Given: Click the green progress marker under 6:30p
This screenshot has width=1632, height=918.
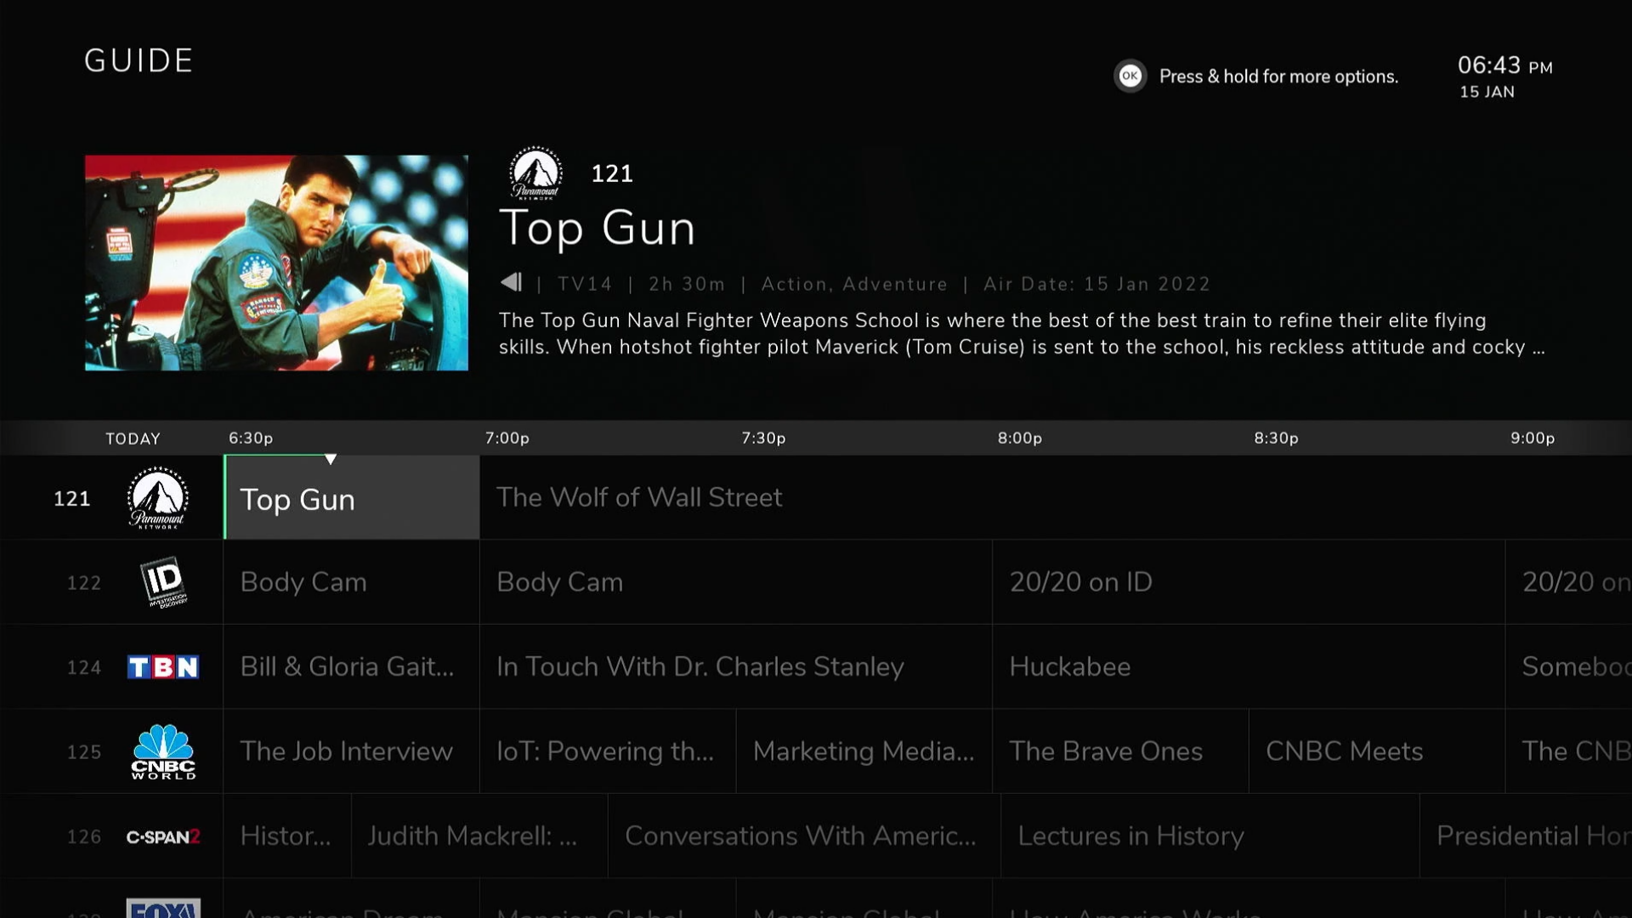Looking at the screenshot, I should tap(331, 459).
